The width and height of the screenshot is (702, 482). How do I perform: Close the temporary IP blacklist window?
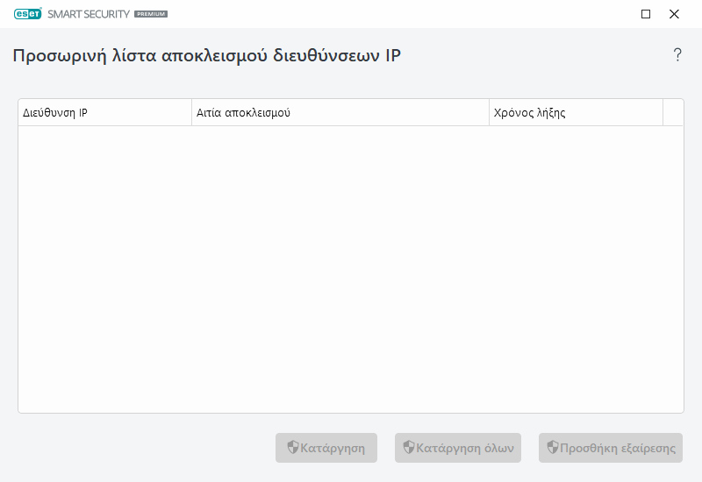tap(674, 14)
